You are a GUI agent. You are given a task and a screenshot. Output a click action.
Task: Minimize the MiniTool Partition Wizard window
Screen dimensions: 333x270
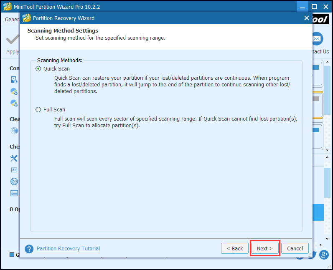coord(302,7)
